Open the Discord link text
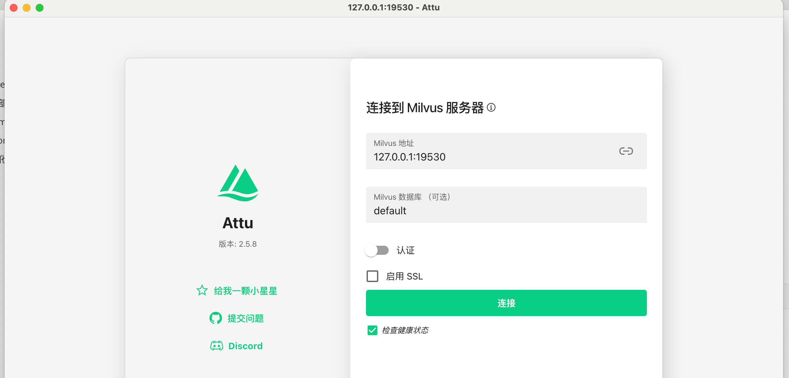Image resolution: width=789 pixels, height=378 pixels. 246,346
